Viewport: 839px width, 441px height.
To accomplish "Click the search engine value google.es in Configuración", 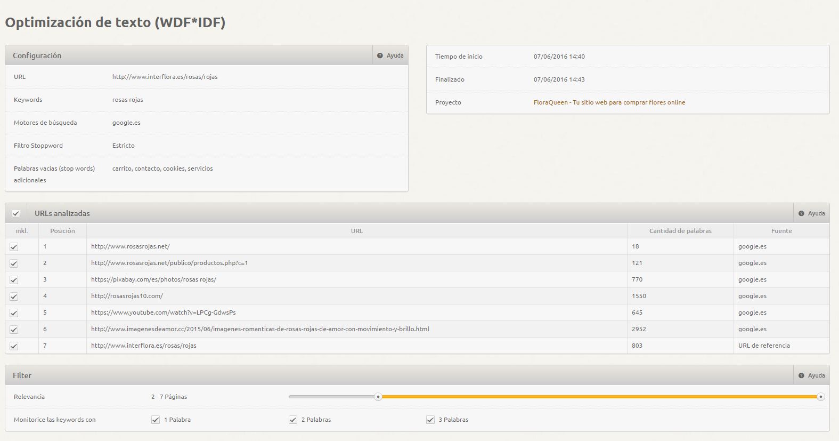I will 126,123.
